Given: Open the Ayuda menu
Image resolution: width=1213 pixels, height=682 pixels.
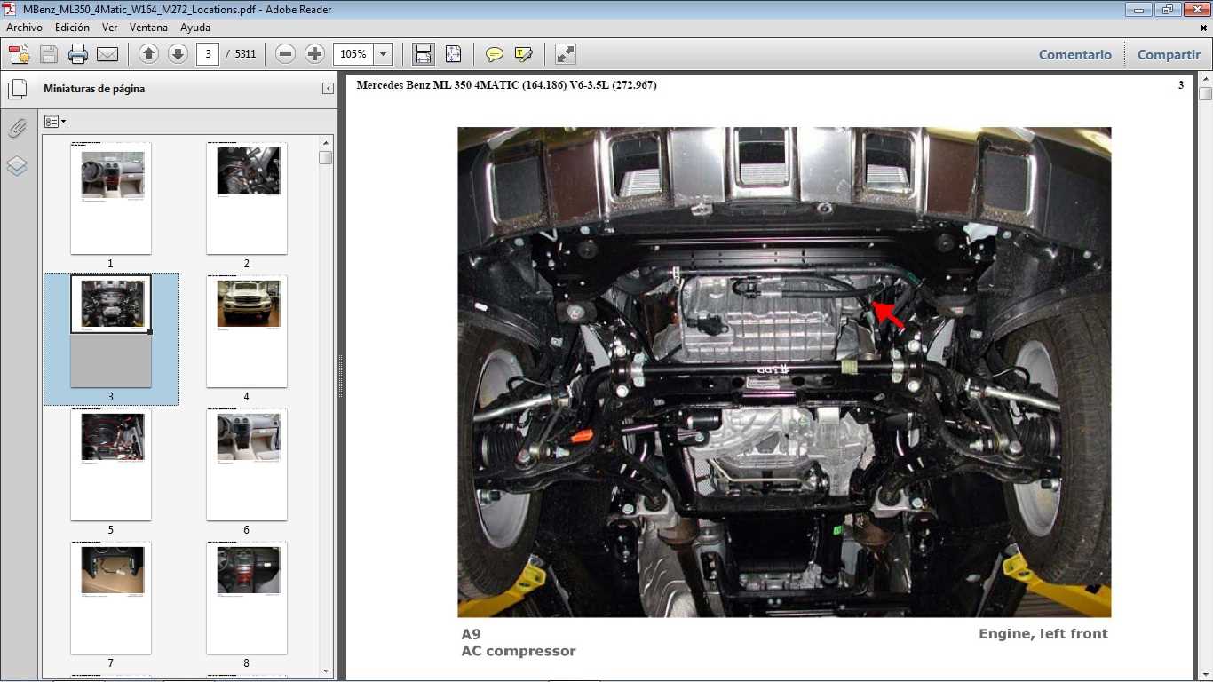Looking at the screenshot, I should tap(195, 28).
